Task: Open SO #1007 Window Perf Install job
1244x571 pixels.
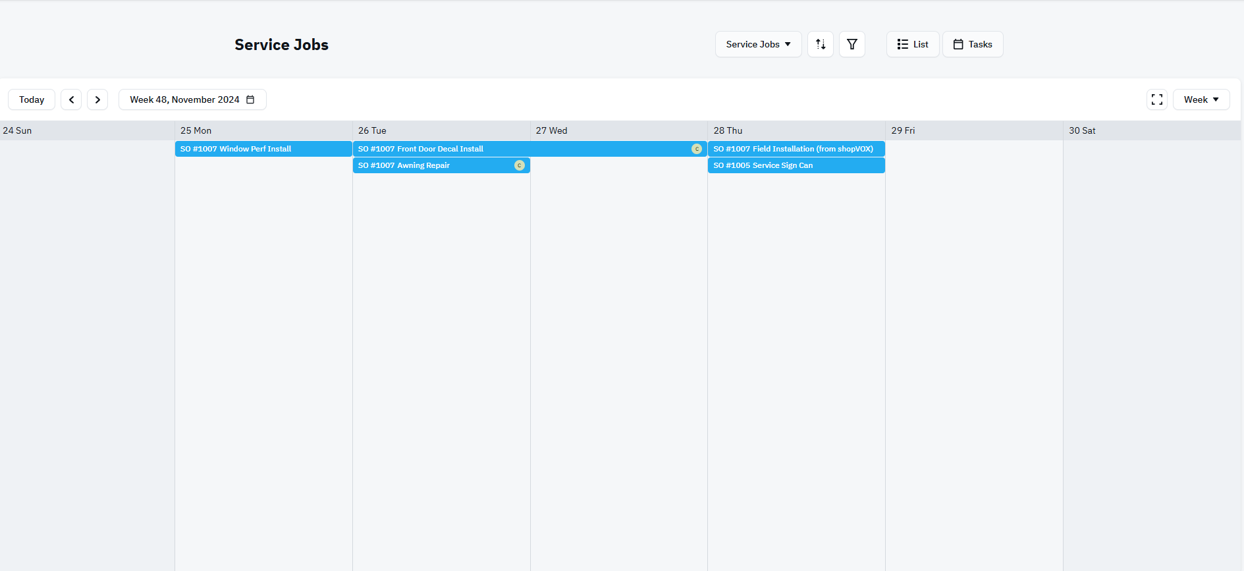Action: tap(263, 149)
